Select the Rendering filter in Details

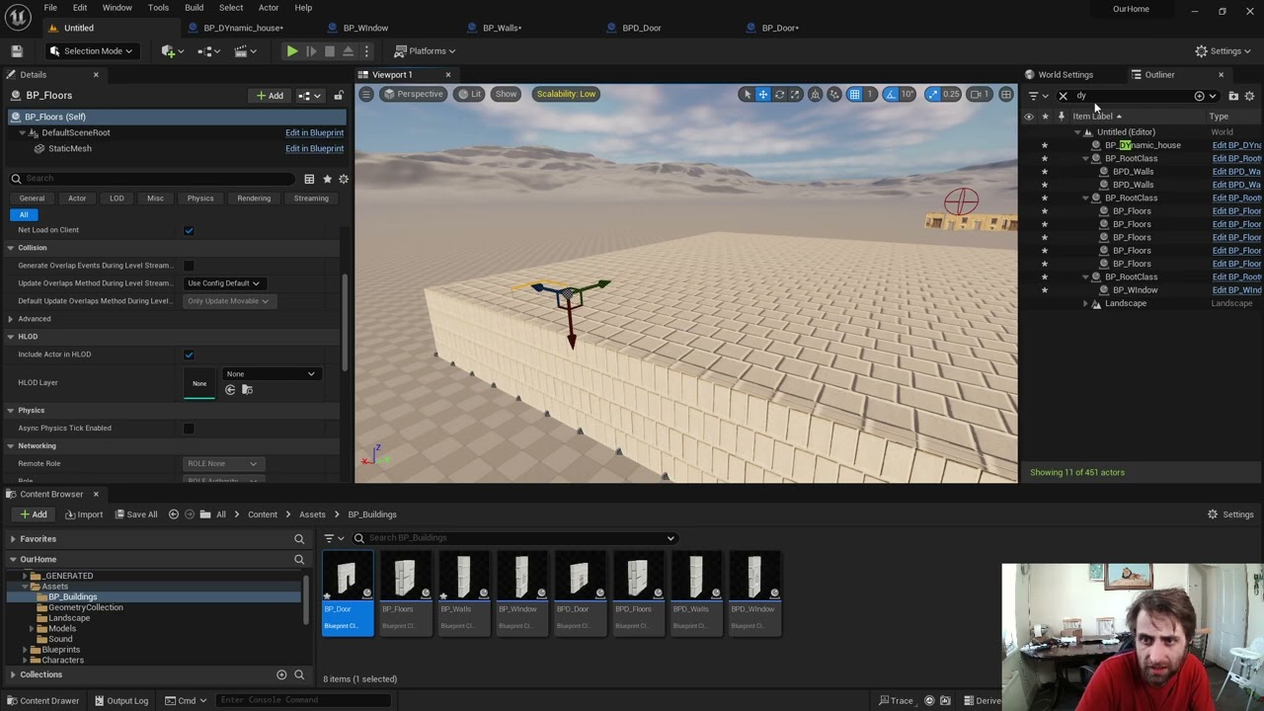pyautogui.click(x=254, y=198)
